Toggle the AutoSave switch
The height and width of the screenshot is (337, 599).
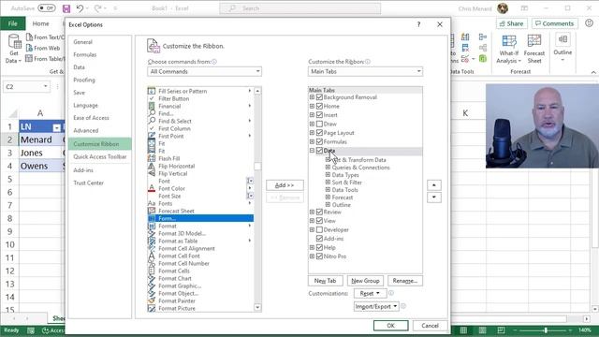[x=47, y=8]
